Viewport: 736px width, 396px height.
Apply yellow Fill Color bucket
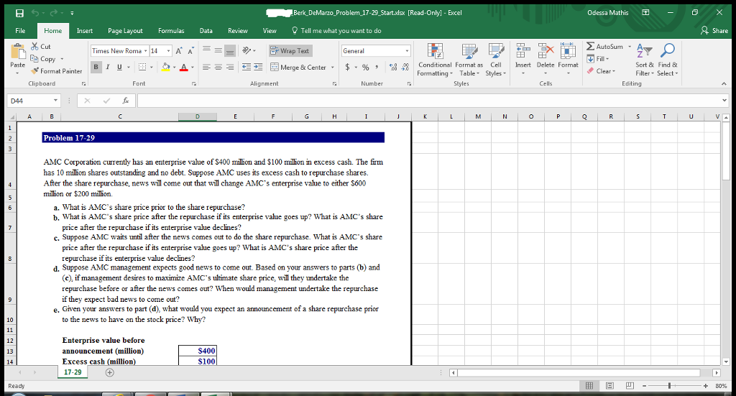pyautogui.click(x=165, y=67)
